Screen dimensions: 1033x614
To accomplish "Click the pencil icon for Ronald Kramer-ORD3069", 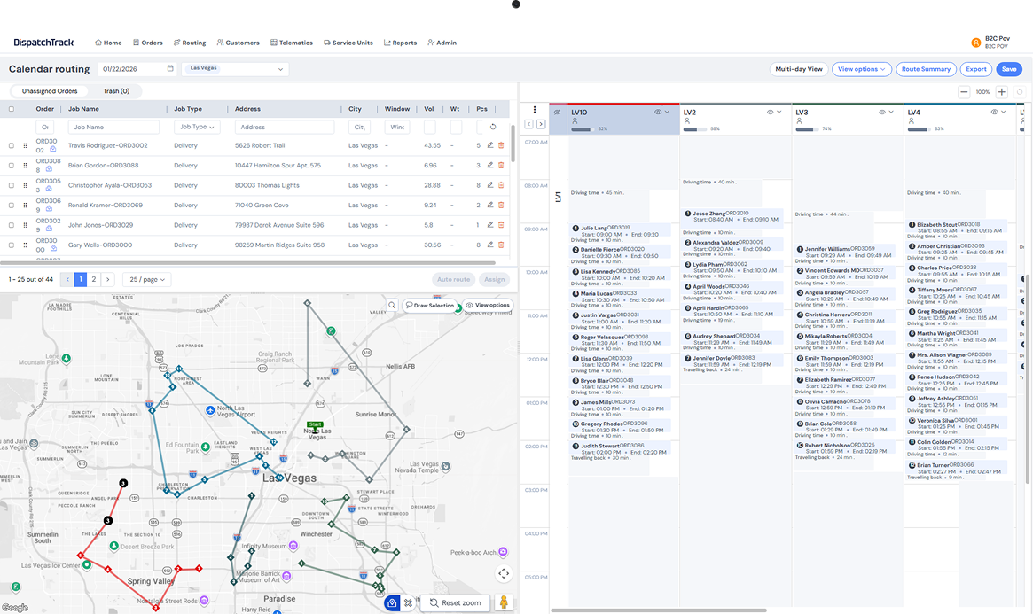I will pyautogui.click(x=490, y=205).
